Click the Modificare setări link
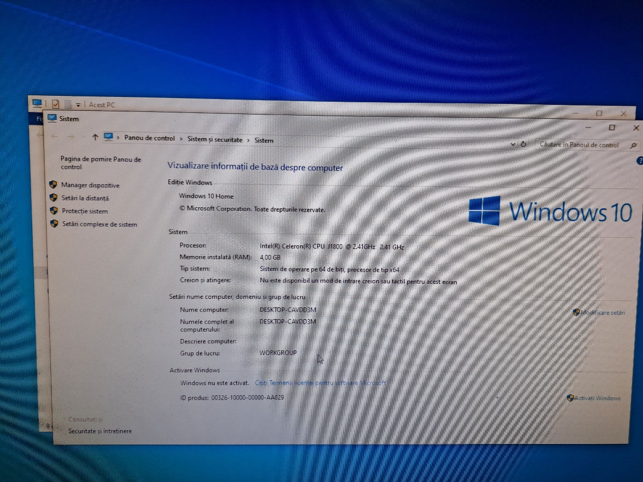The width and height of the screenshot is (643, 482). tap(602, 312)
